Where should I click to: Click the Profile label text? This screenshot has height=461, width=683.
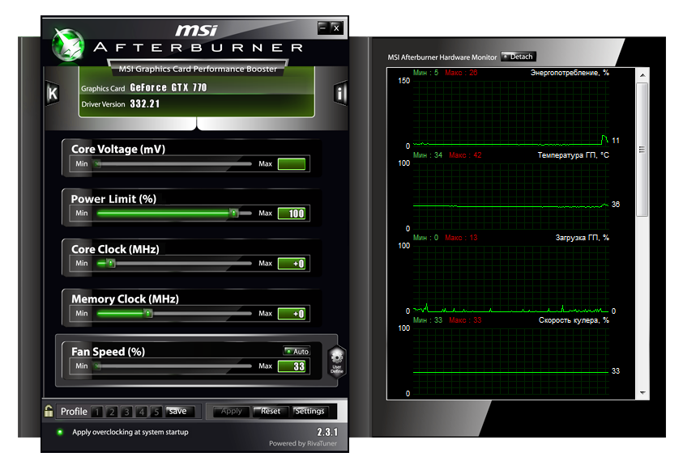[x=74, y=412]
